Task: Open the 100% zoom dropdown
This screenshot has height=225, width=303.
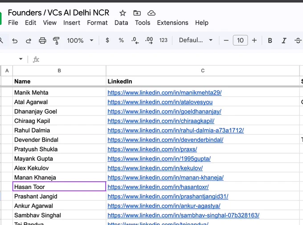Action: click(x=80, y=41)
